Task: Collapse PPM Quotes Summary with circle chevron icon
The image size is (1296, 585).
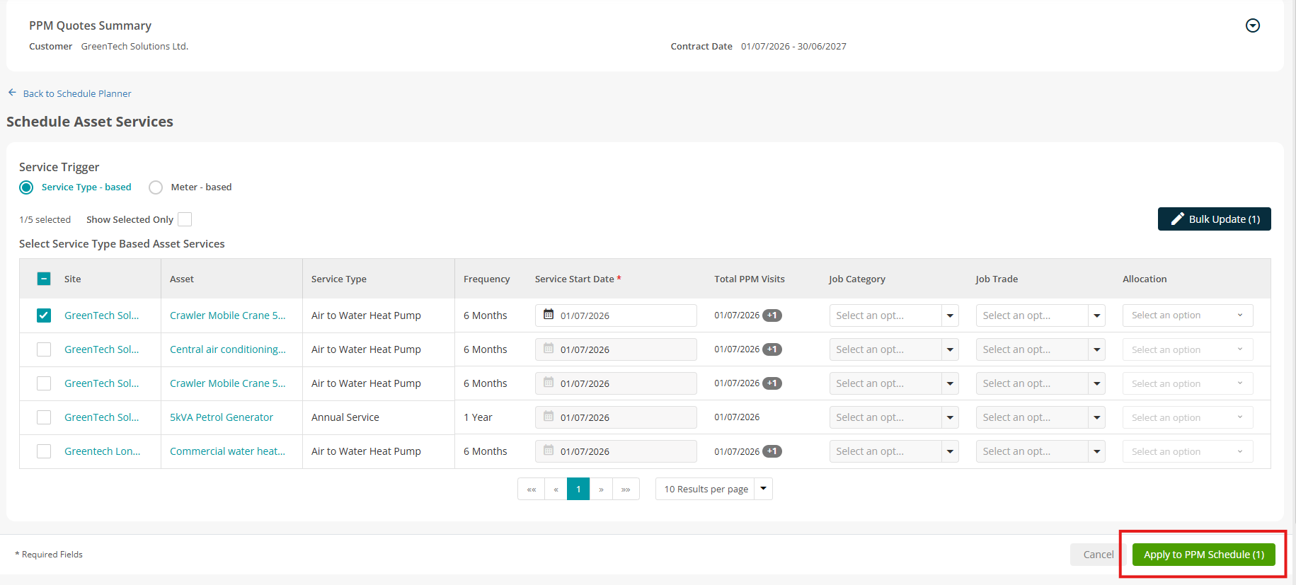Action: (1252, 25)
